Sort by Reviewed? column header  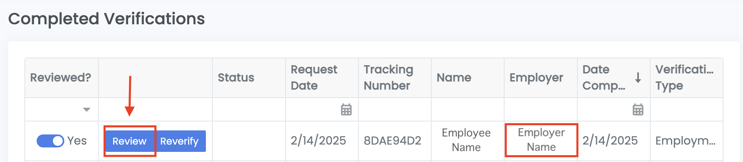61,77
